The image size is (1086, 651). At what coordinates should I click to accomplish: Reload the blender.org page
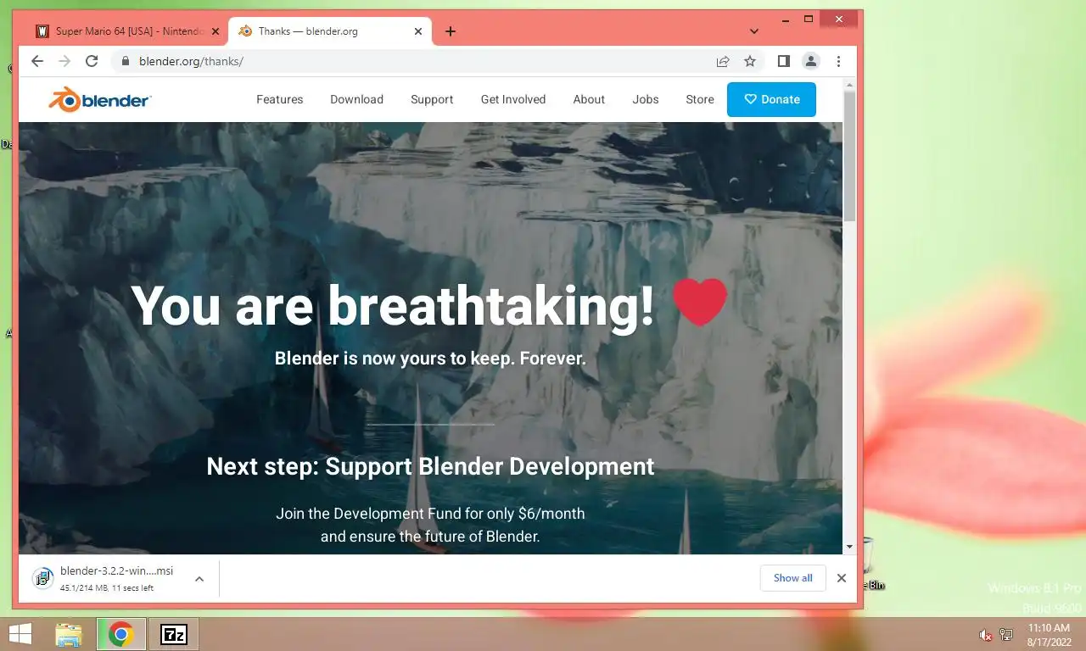[x=92, y=61]
